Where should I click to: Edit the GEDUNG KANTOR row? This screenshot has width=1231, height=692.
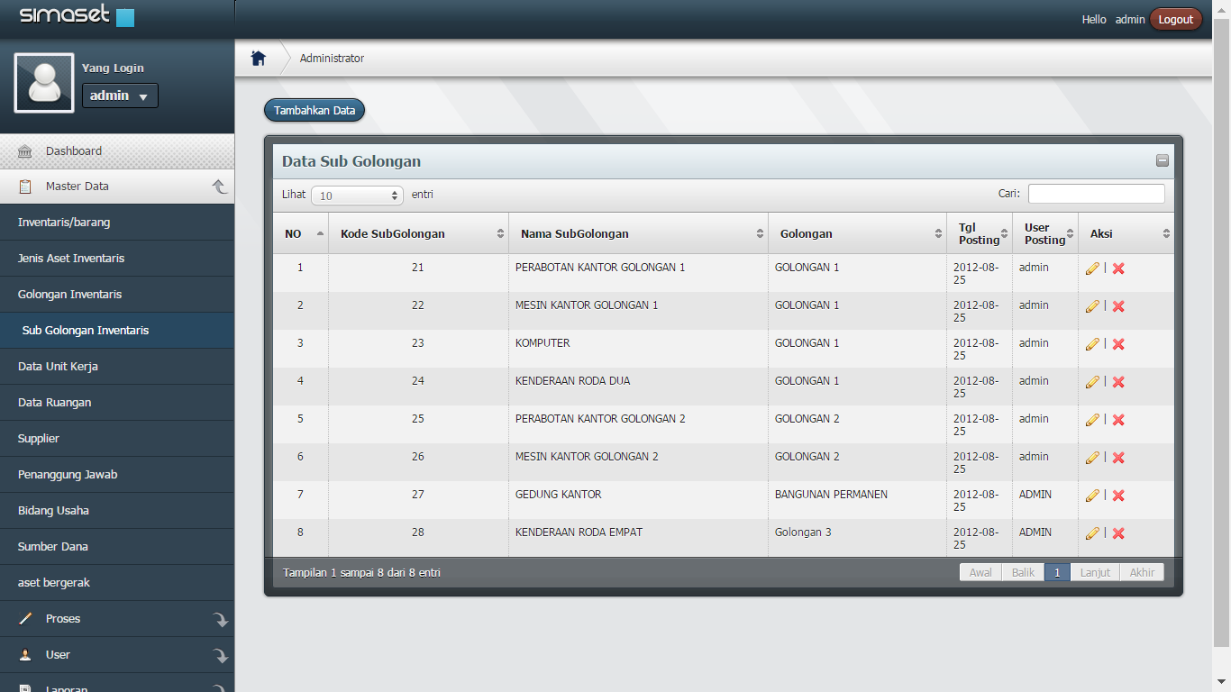1092,496
